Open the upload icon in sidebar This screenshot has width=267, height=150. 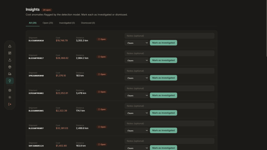click(10, 60)
